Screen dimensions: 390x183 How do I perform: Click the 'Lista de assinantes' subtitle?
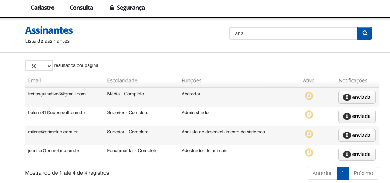pos(47,41)
